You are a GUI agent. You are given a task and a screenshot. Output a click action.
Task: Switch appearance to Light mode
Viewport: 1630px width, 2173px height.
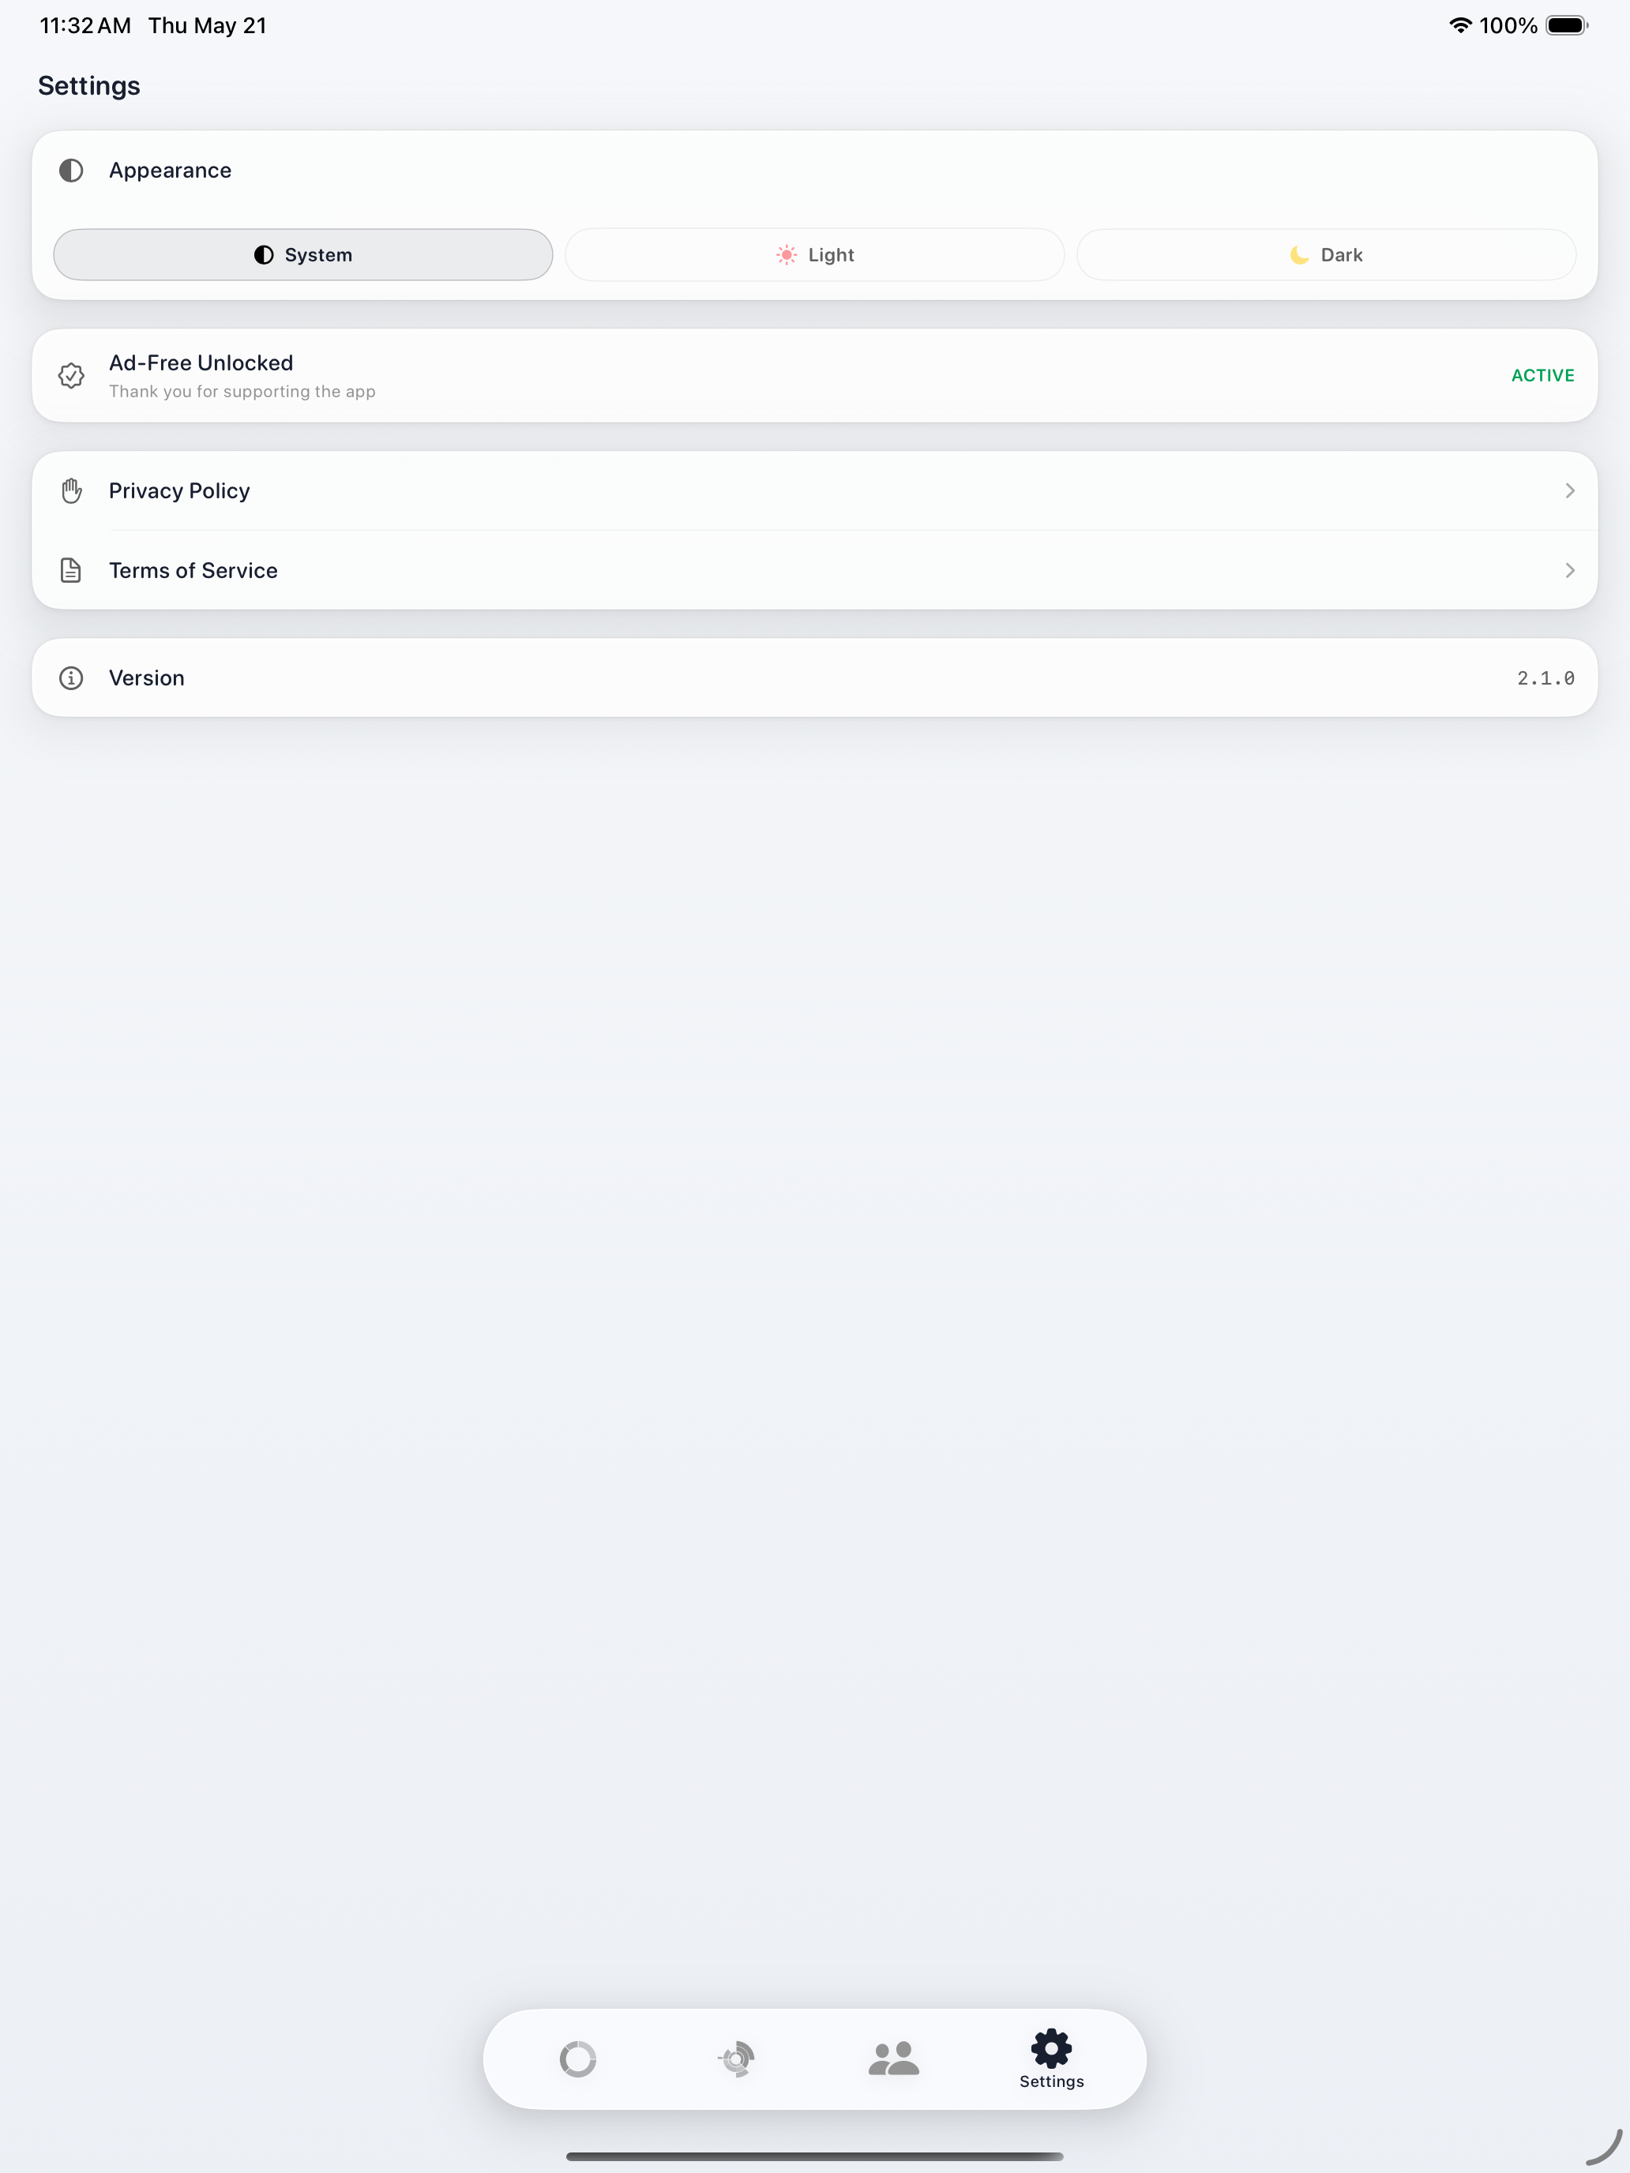pyautogui.click(x=814, y=254)
